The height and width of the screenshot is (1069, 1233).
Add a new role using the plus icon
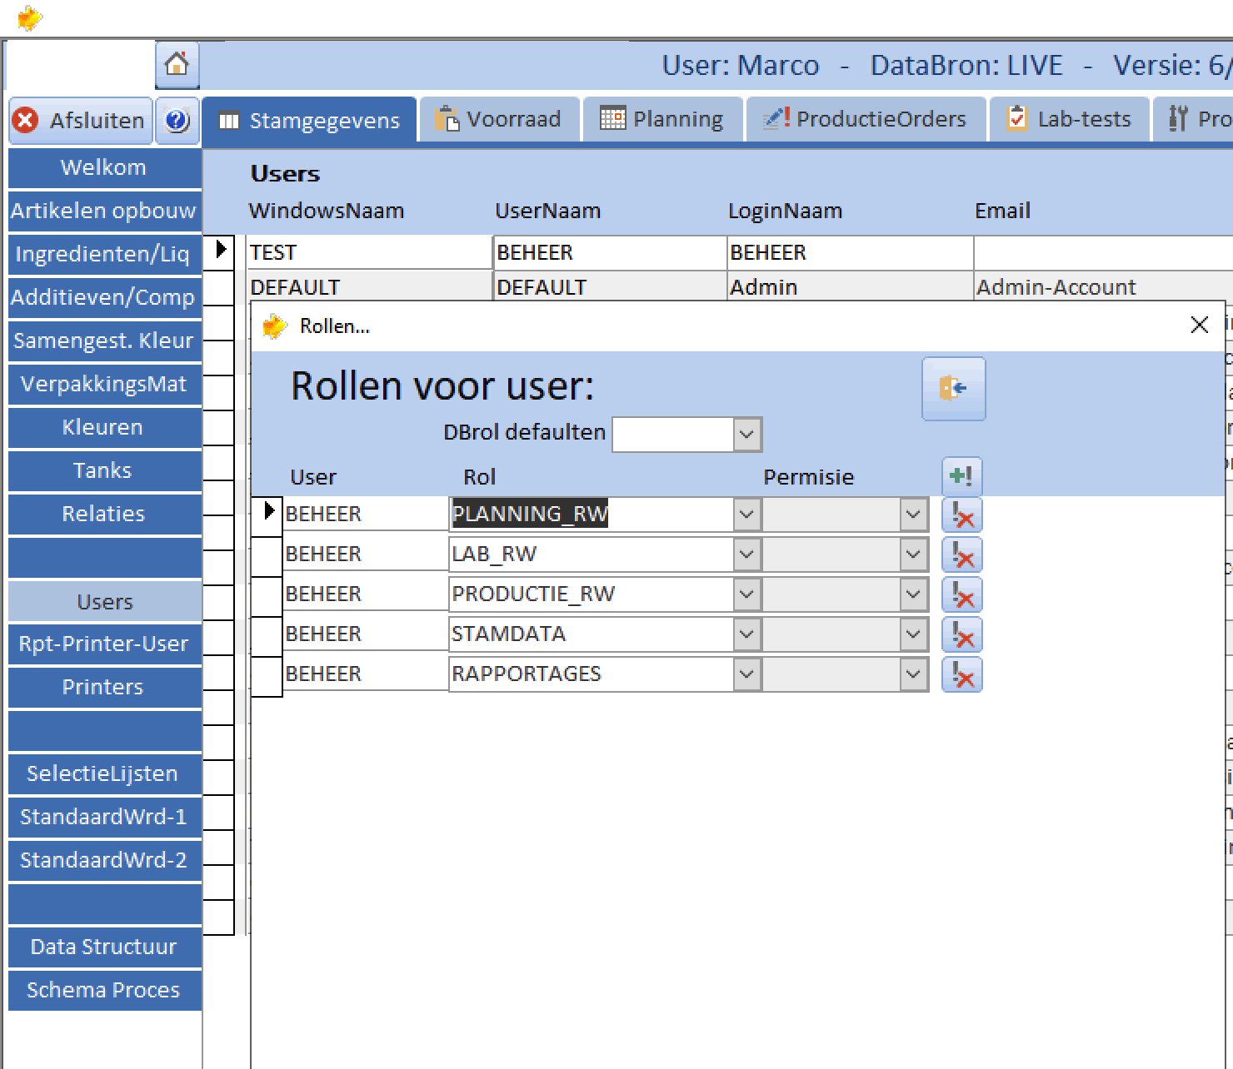point(962,475)
